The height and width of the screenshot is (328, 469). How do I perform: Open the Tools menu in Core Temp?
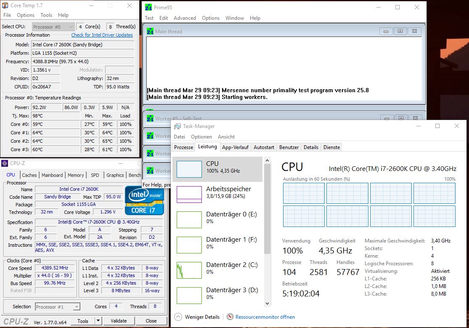46,15
